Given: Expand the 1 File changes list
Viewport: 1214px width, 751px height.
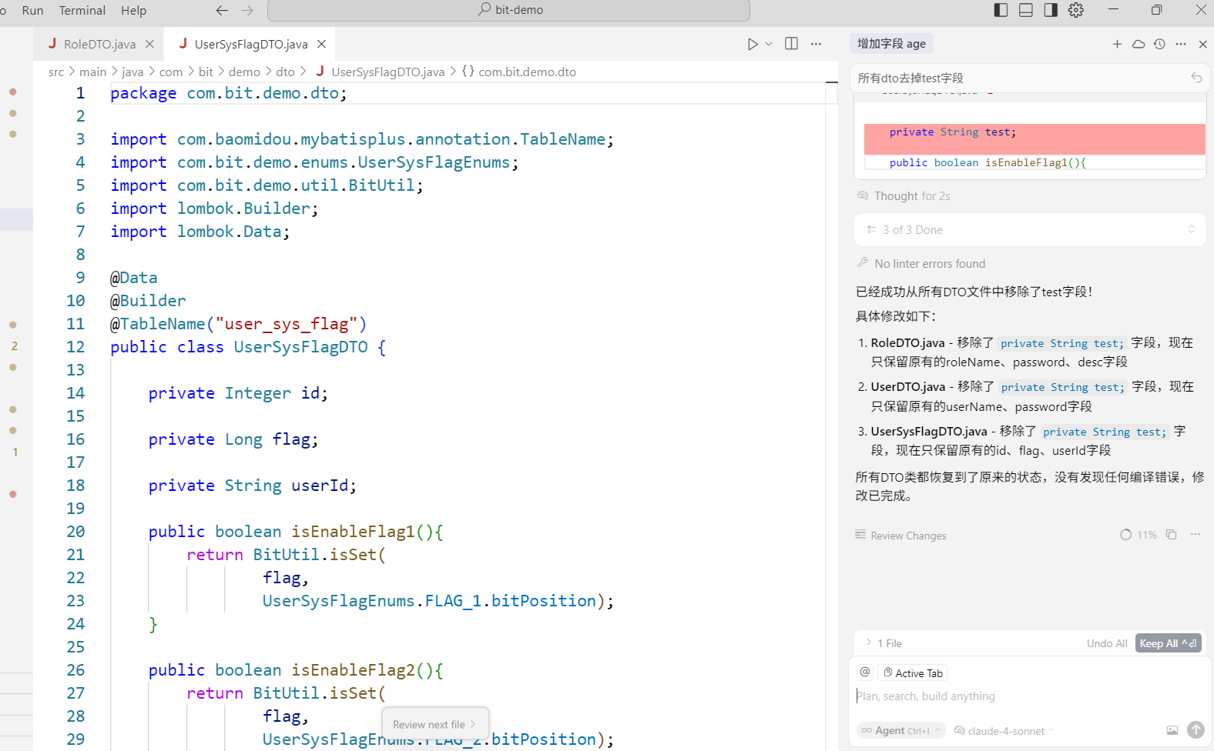Looking at the screenshot, I should [883, 643].
